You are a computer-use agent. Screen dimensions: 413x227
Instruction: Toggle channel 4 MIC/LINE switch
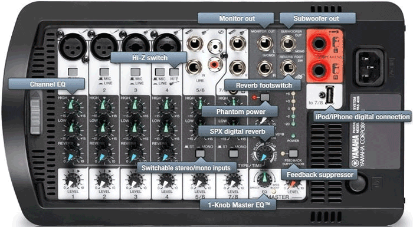160,72
